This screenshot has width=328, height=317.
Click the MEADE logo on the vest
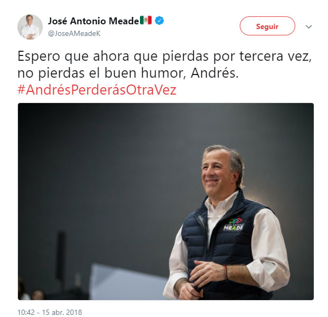[x=233, y=227]
